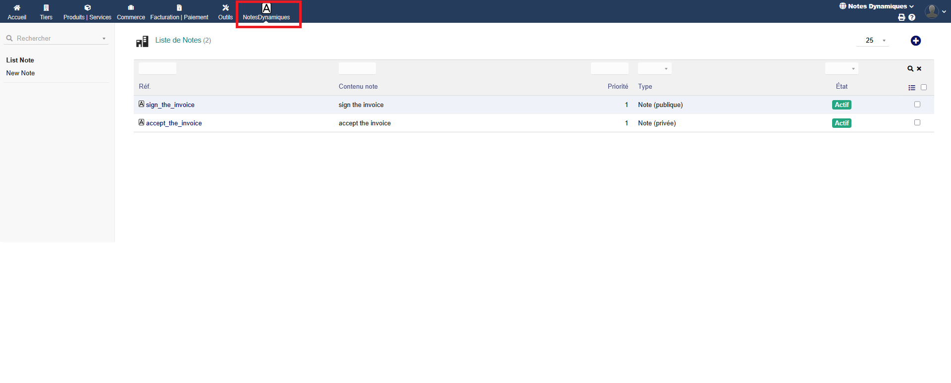Viewport: 951px width, 383px height.
Task: Select New Note in the sidebar
Action: pyautogui.click(x=20, y=73)
